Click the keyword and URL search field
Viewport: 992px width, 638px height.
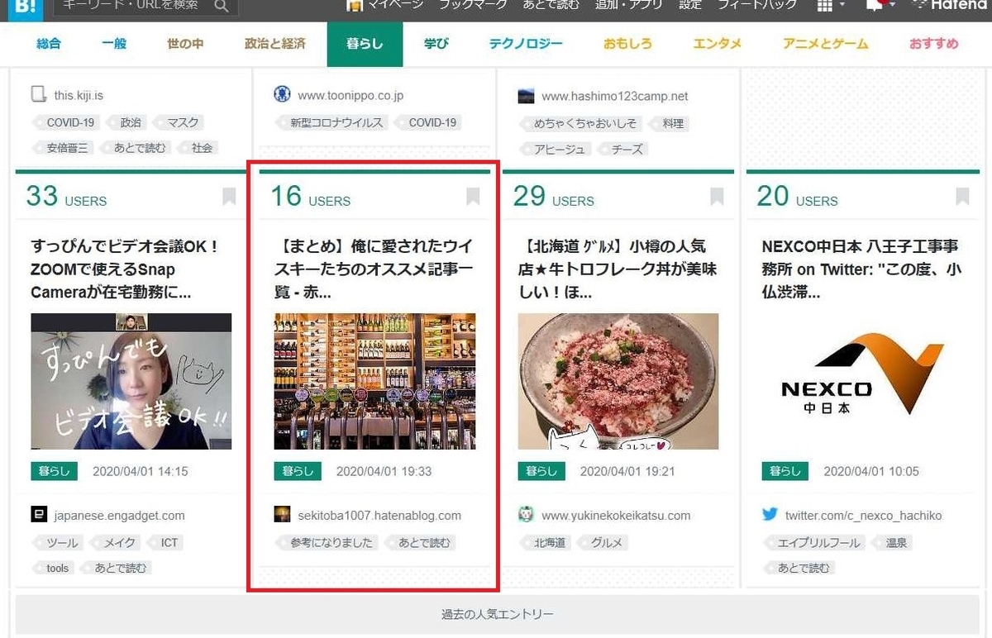point(134,6)
